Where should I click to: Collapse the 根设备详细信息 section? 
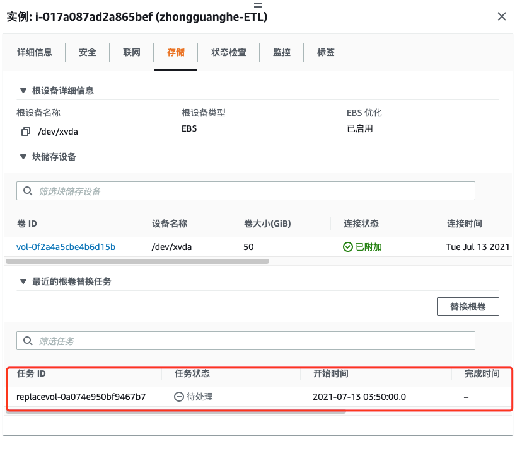pos(23,91)
